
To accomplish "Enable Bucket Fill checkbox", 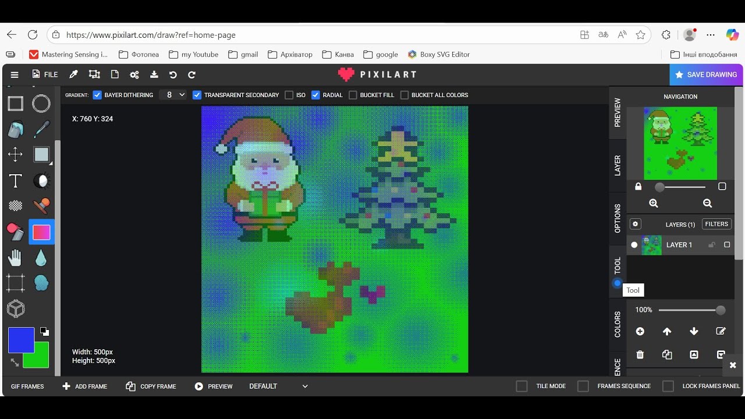I will click(353, 95).
